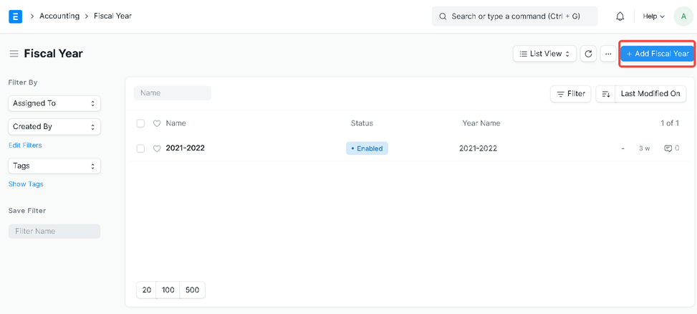The height and width of the screenshot is (314, 697).
Task: Open the three-dots more options menu
Action: coord(608,54)
